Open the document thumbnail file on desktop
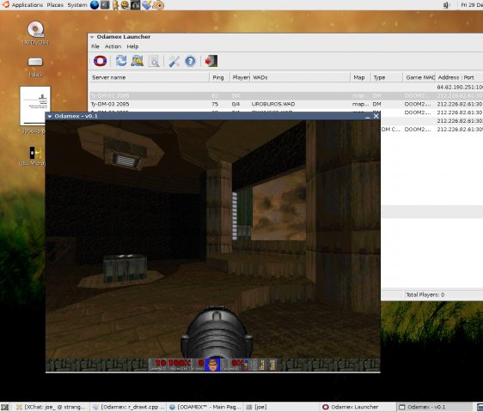Image resolution: width=483 pixels, height=412 pixels. [35, 106]
